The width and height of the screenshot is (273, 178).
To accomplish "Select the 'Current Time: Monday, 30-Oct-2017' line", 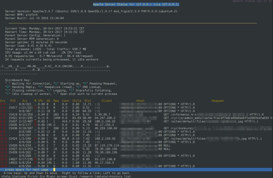I will click(45, 29).
